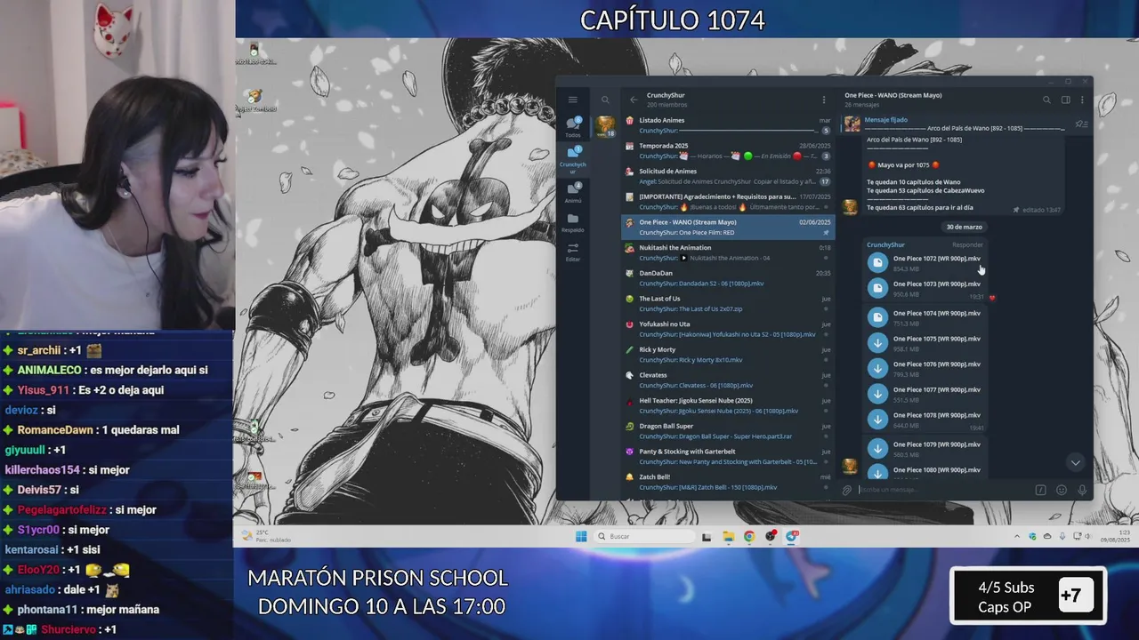Open the CrunchyShur group avatar in the sidebar
The width and height of the screenshot is (1139, 640).
coord(605,127)
